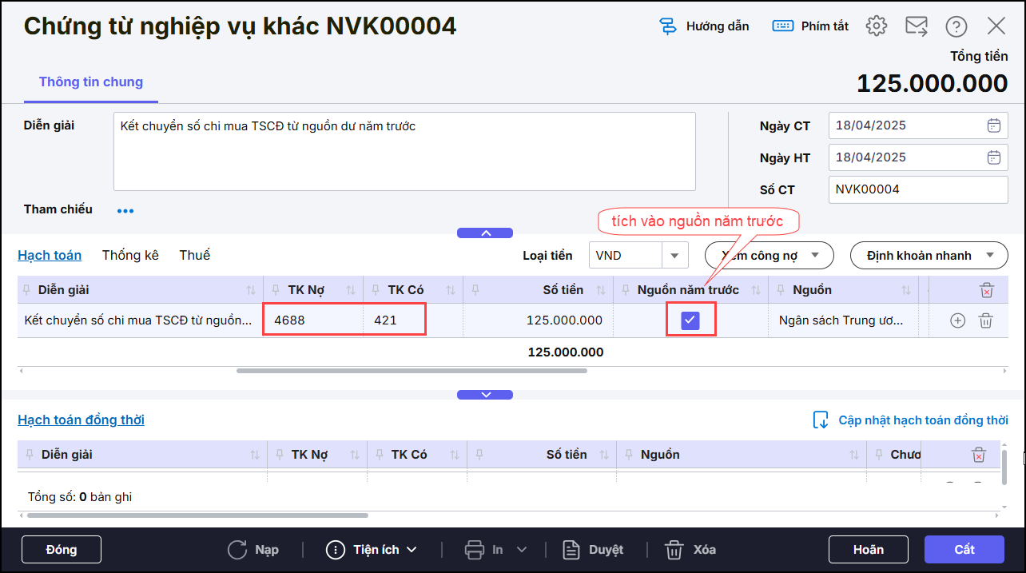This screenshot has height=573, width=1026.
Task: Click the Diễn giải text area
Action: point(404,151)
